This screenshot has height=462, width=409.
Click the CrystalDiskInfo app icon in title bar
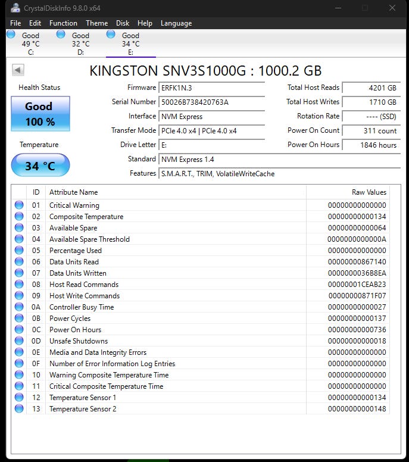click(15, 8)
